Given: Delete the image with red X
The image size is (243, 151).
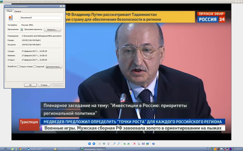Looking at the screenshot, I should 135,143.
